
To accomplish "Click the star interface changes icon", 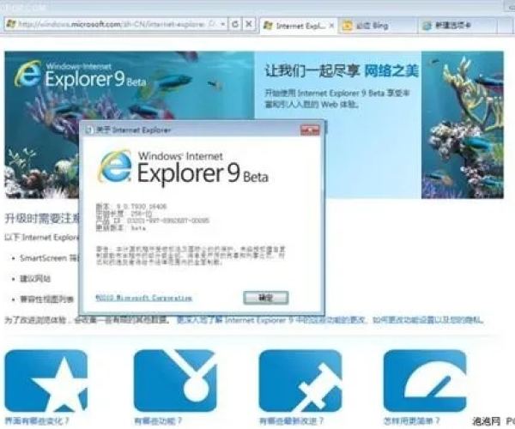I will pyautogui.click(x=46, y=381).
